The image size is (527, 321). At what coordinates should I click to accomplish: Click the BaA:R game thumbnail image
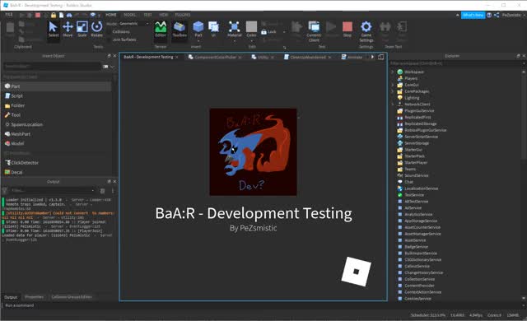[x=253, y=151]
